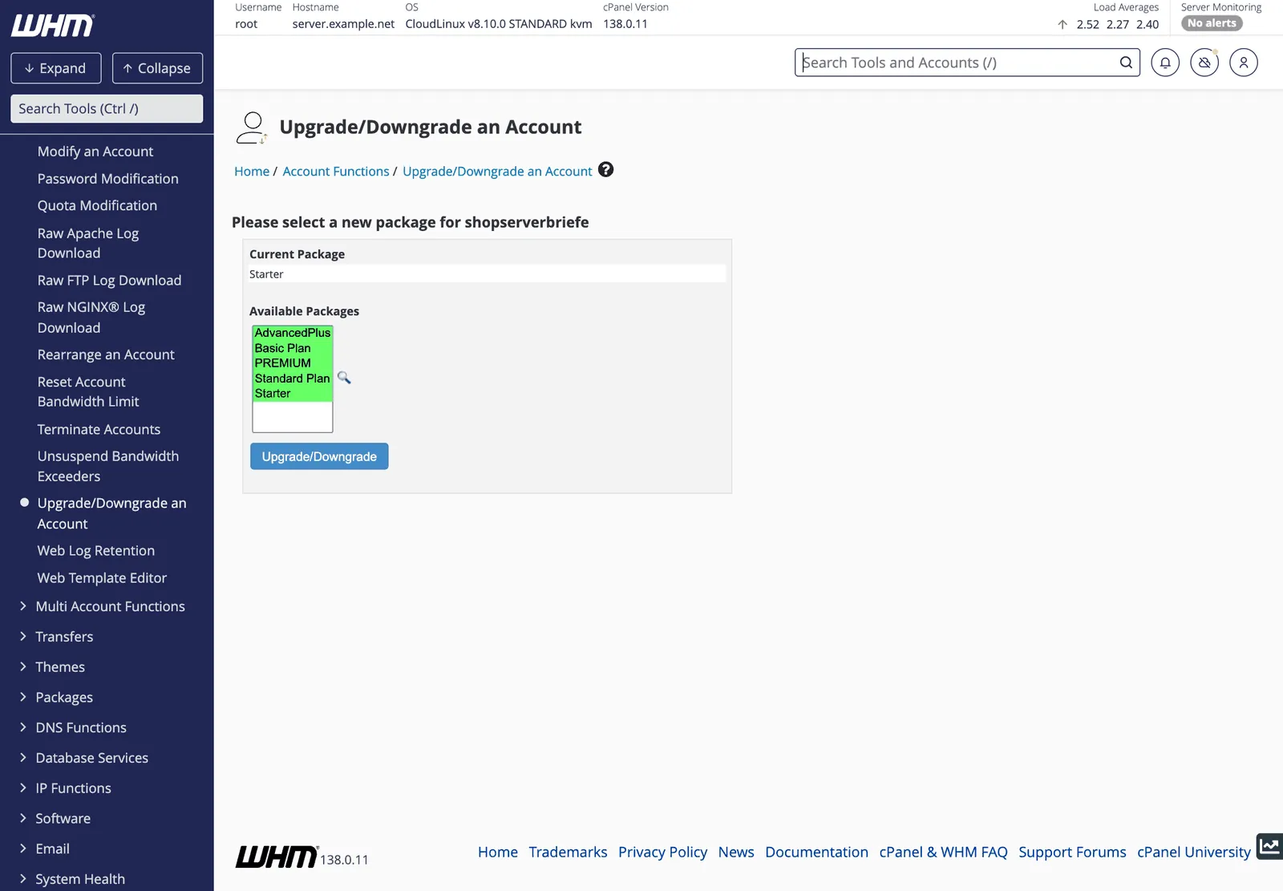Click the Expand button in sidebar
The image size is (1283, 891).
(56, 68)
